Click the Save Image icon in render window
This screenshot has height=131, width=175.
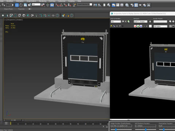pos(111,26)
